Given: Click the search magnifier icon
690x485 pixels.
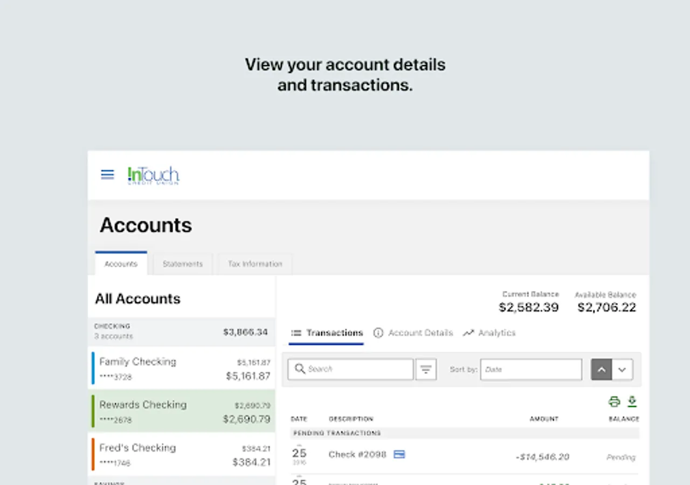Looking at the screenshot, I should [x=300, y=369].
